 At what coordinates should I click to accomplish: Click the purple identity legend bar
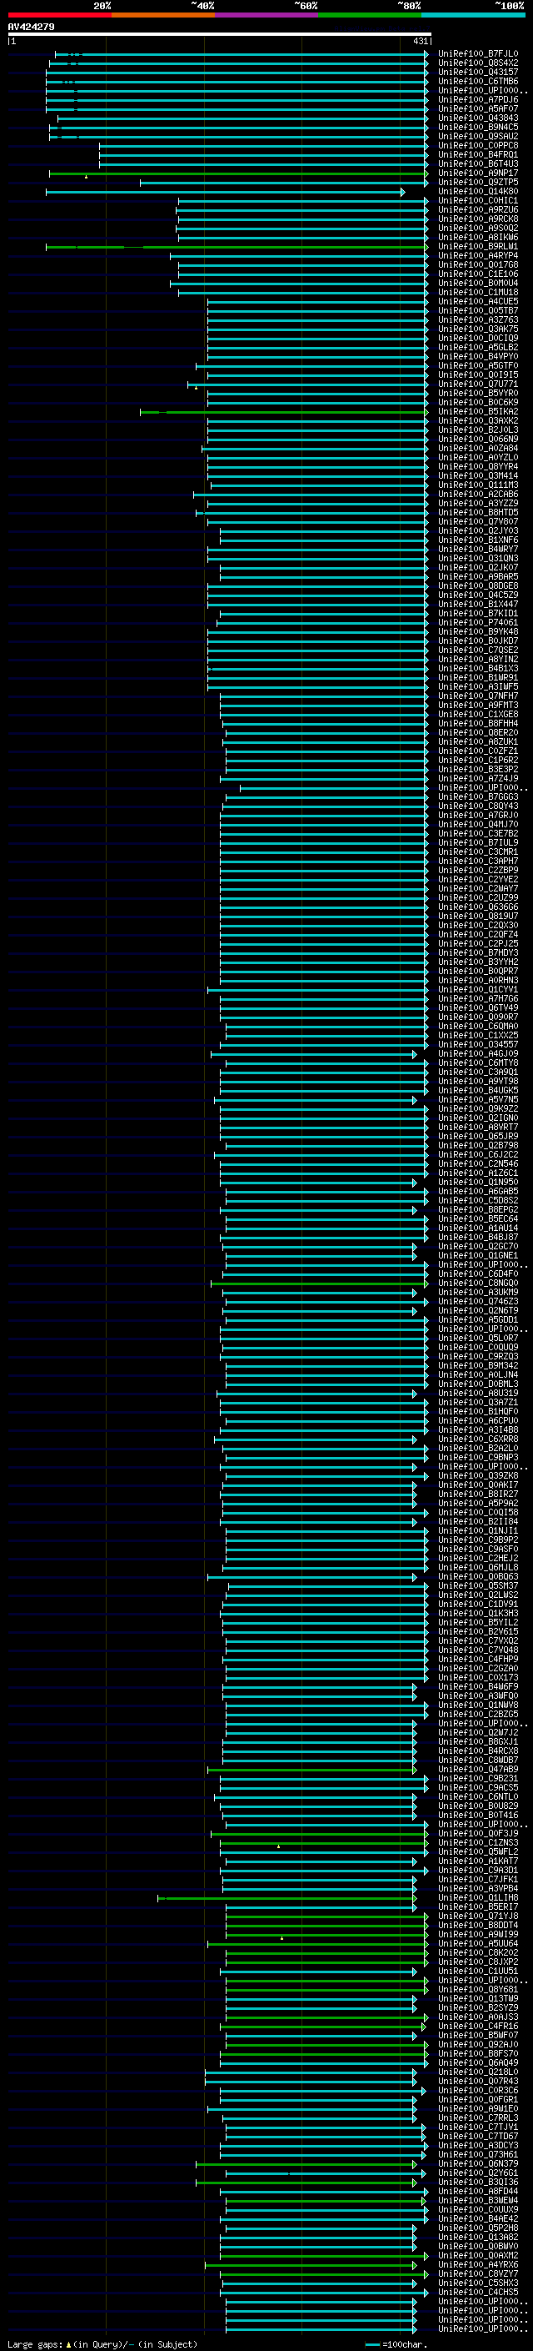click(267, 15)
